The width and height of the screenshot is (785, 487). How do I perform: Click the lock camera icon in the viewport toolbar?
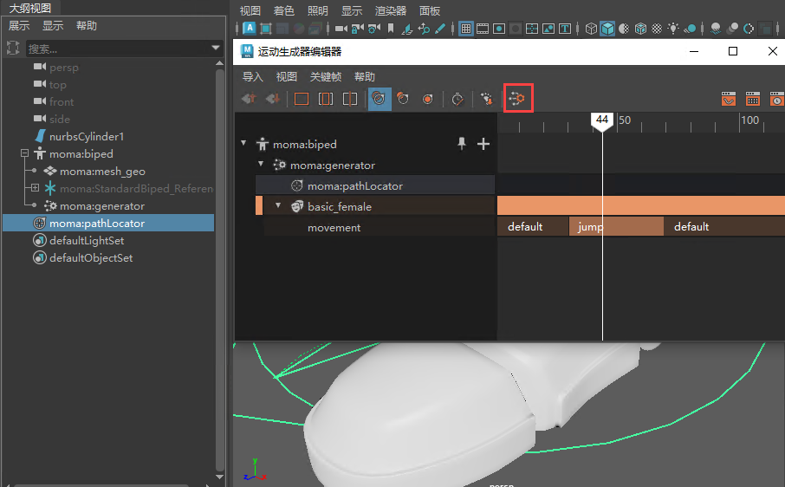pos(358,29)
